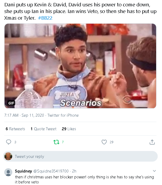Show the 29 Likes list
162x185 pixels.
click(69, 129)
